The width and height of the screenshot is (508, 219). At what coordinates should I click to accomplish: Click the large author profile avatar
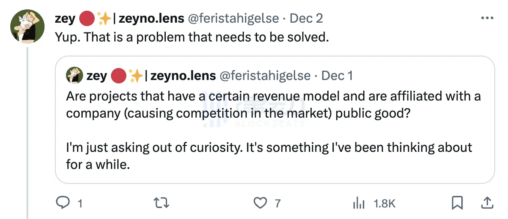click(x=27, y=26)
